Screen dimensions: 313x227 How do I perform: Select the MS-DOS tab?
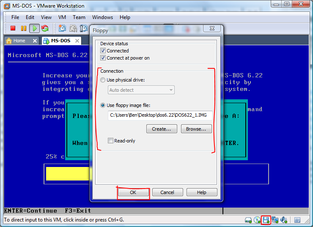tap(60, 41)
